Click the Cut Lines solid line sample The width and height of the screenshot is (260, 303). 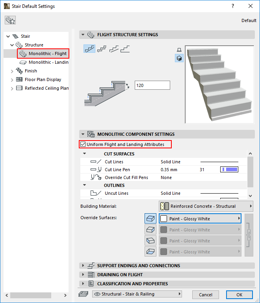219,162
